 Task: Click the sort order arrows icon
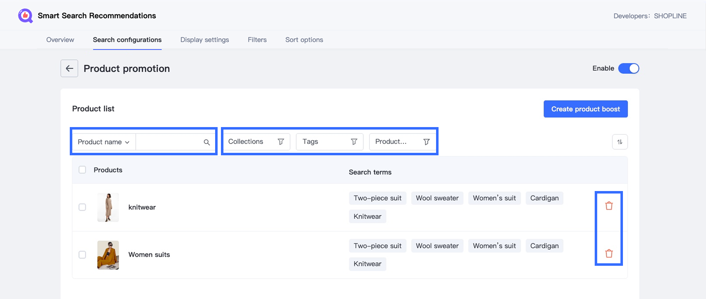[620, 142]
